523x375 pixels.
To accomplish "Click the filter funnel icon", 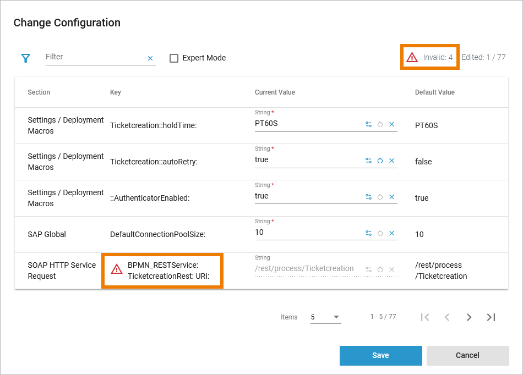I will (25, 58).
